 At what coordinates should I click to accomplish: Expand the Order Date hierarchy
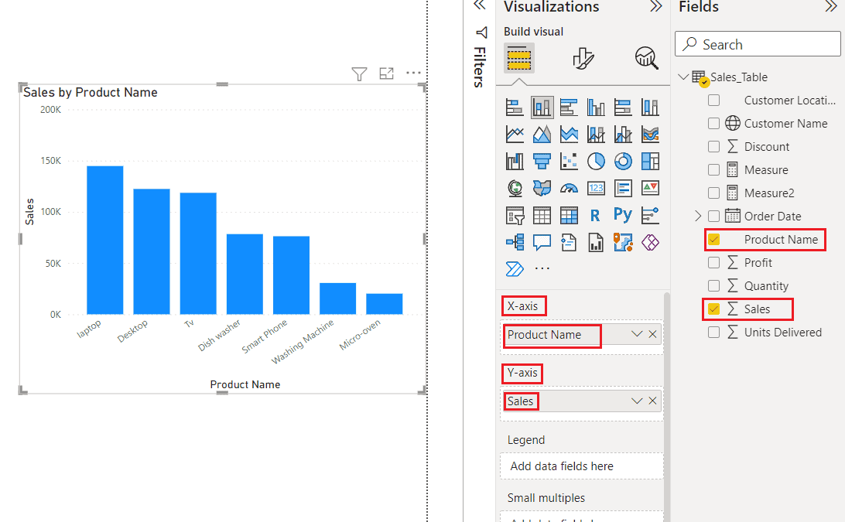(698, 216)
